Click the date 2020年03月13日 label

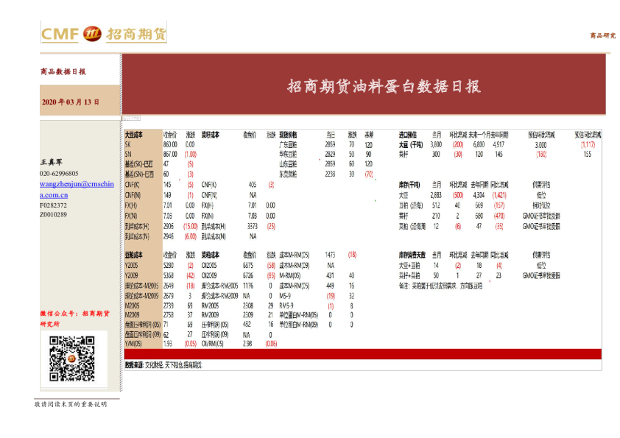coord(71,102)
